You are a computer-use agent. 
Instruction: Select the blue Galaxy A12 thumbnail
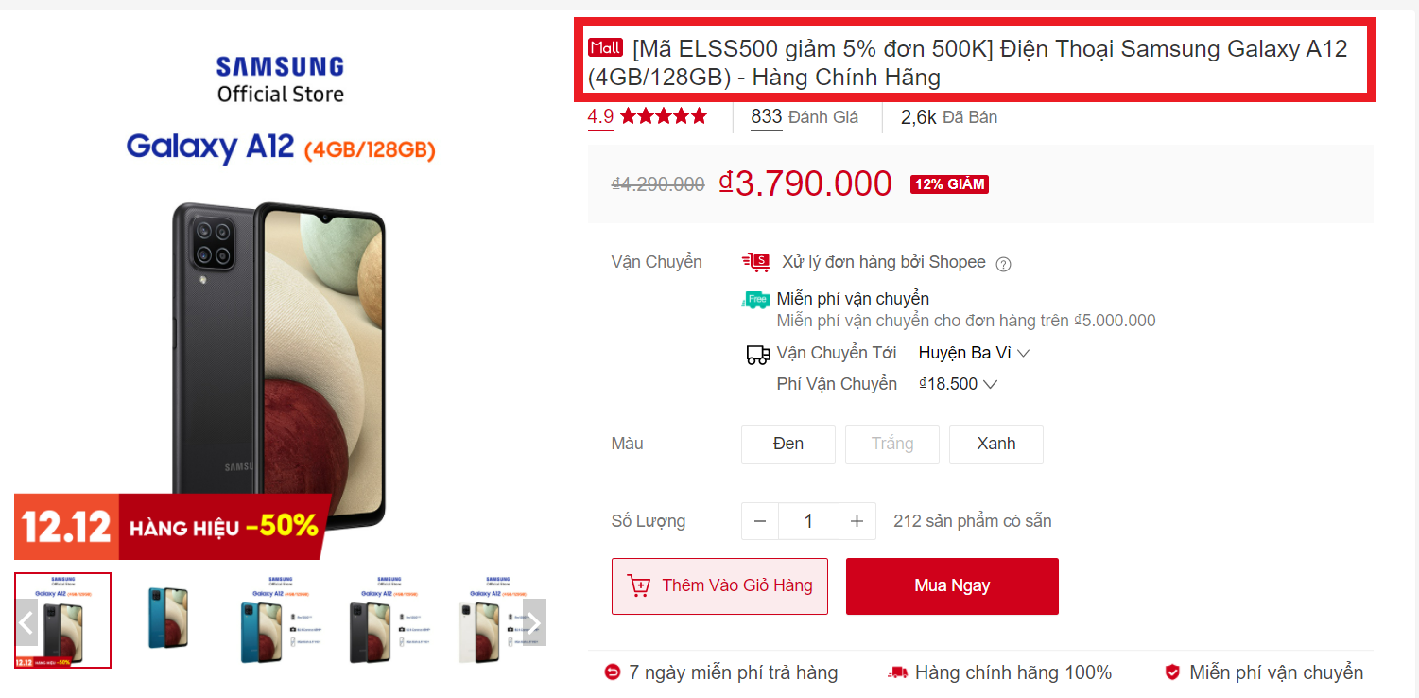pyautogui.click(x=167, y=619)
